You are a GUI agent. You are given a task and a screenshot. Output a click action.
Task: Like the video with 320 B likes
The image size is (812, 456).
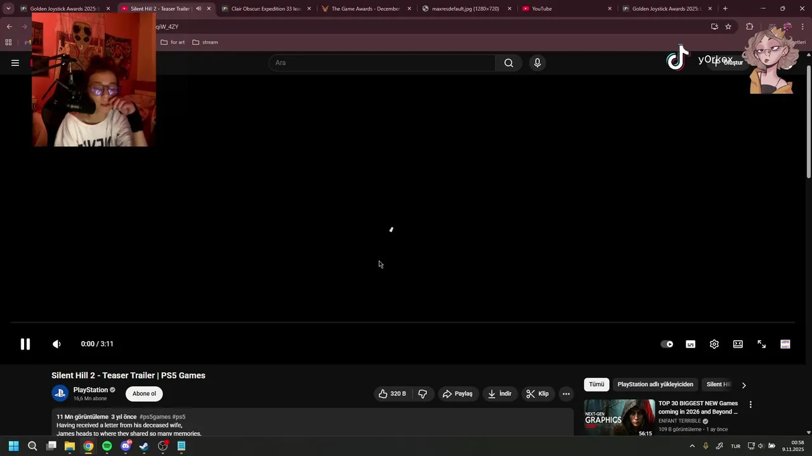(392, 394)
